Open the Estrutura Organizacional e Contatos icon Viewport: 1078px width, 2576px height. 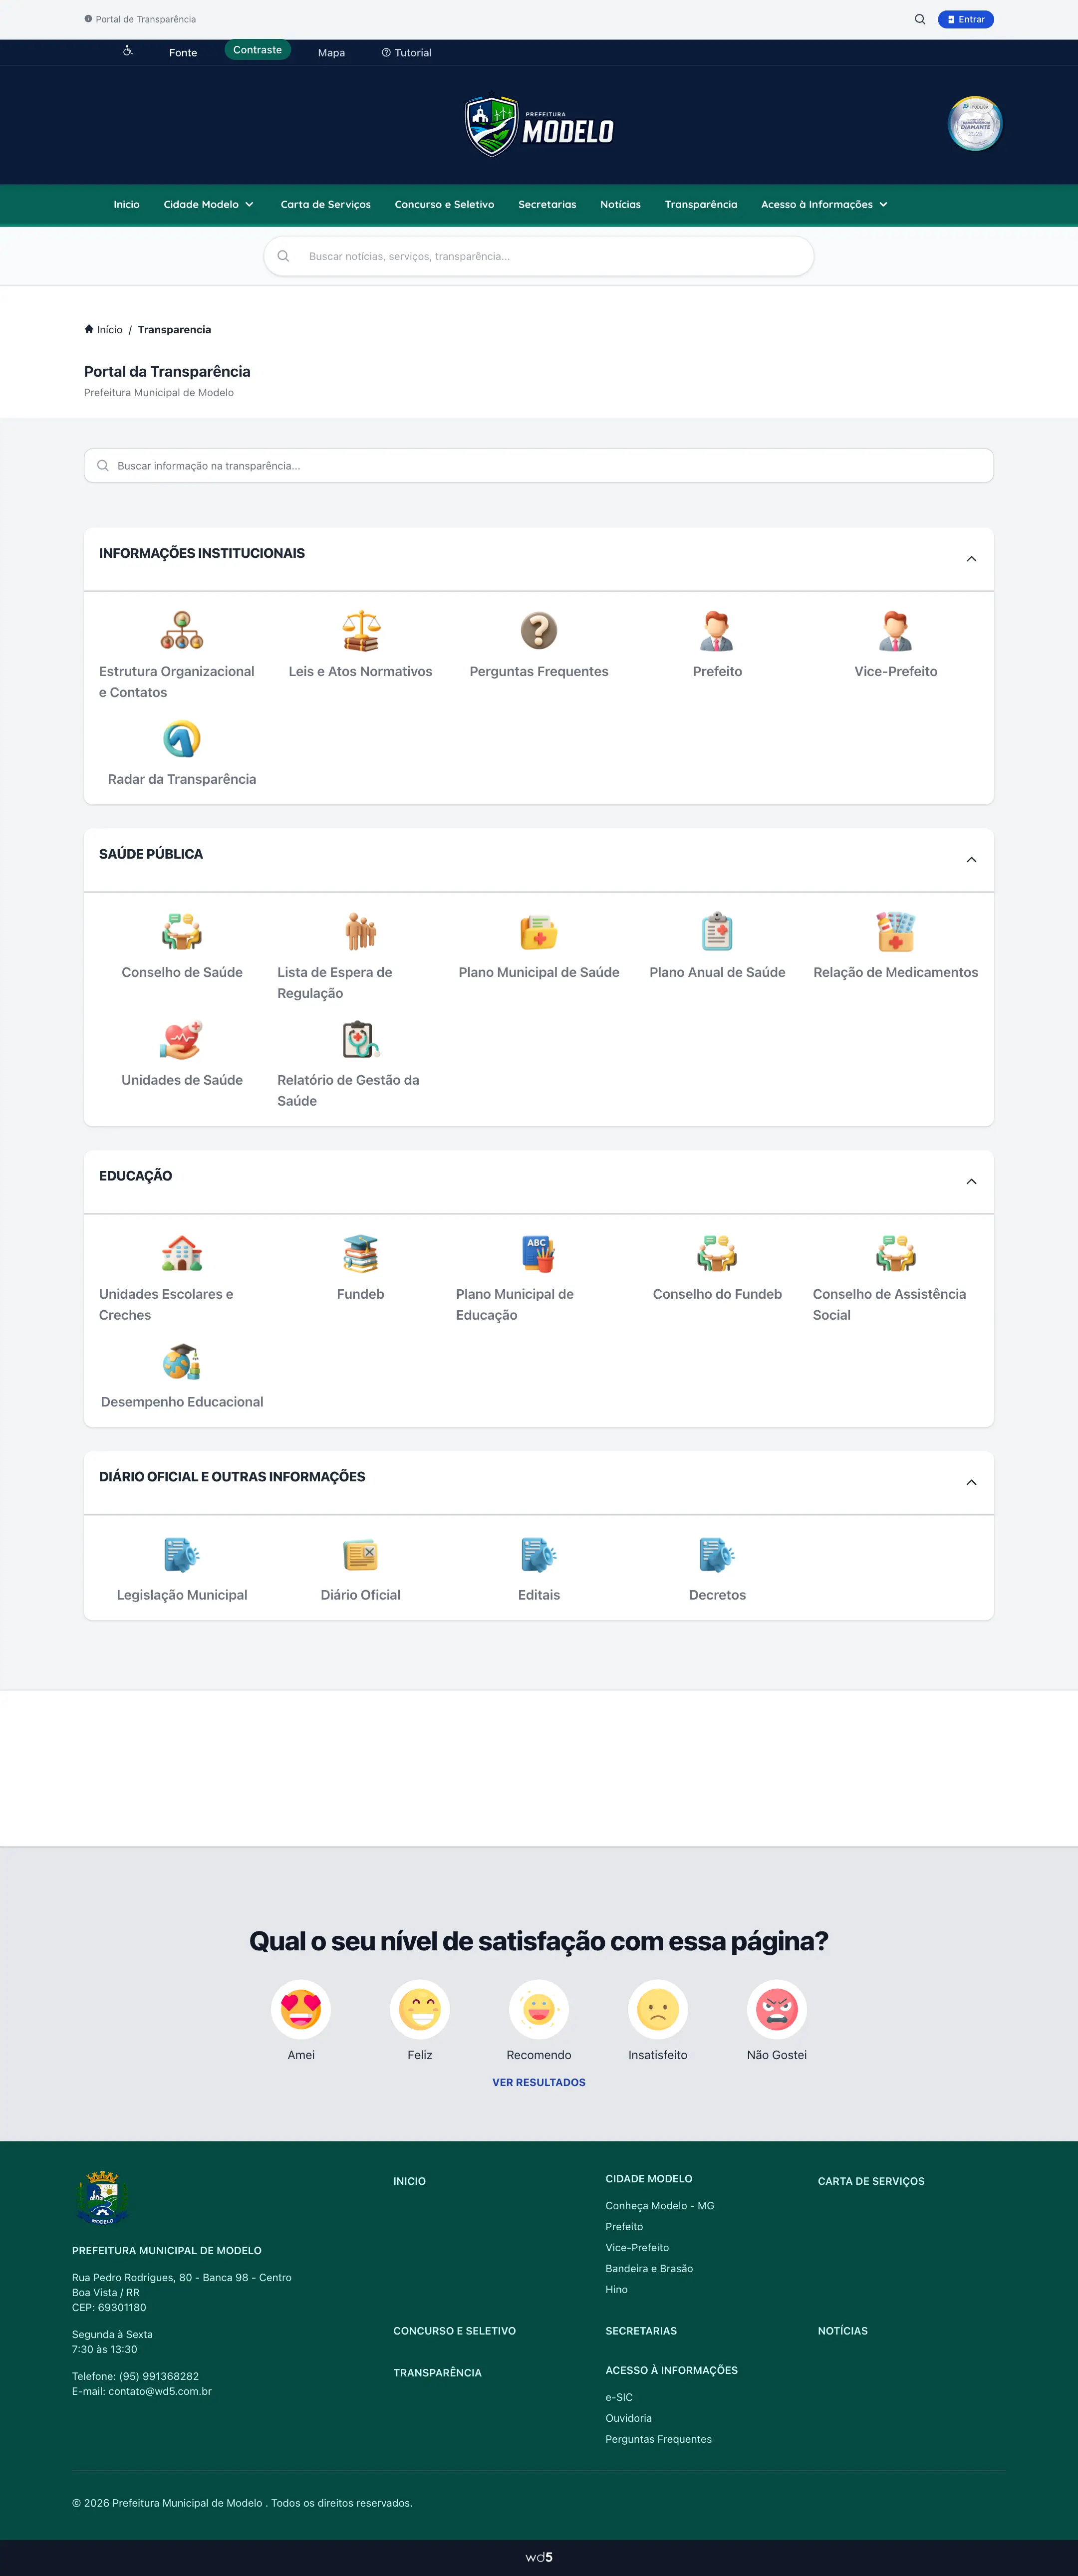click(182, 630)
